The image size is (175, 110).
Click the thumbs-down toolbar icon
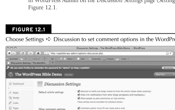coord(45,59)
